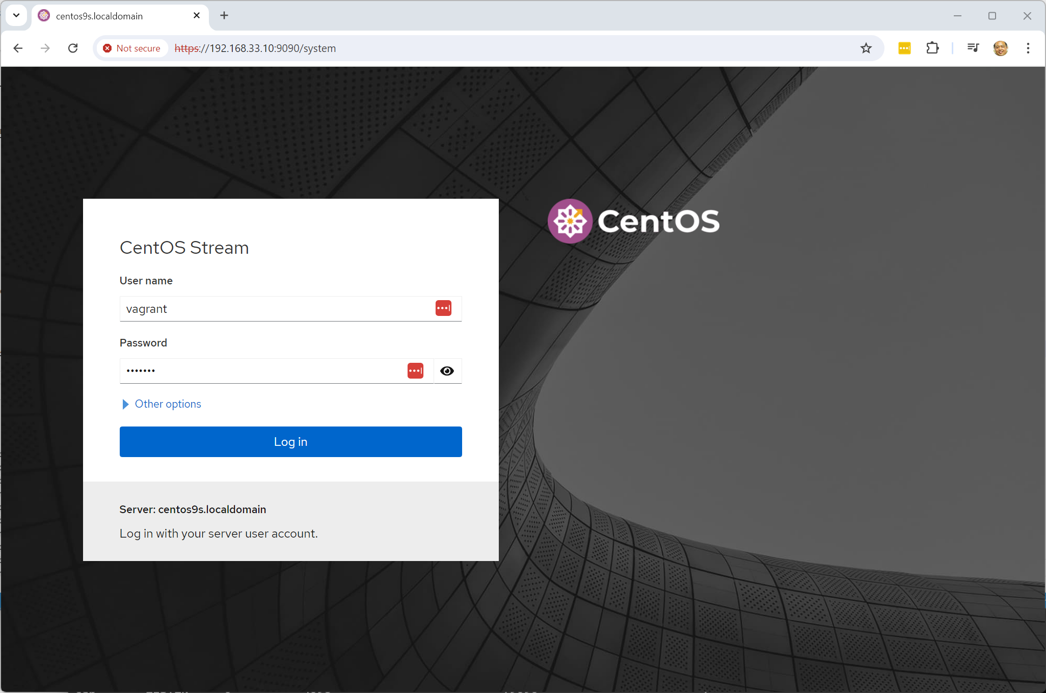Click the password manager icon in Password field
This screenshot has height=693, width=1046.
coord(415,370)
